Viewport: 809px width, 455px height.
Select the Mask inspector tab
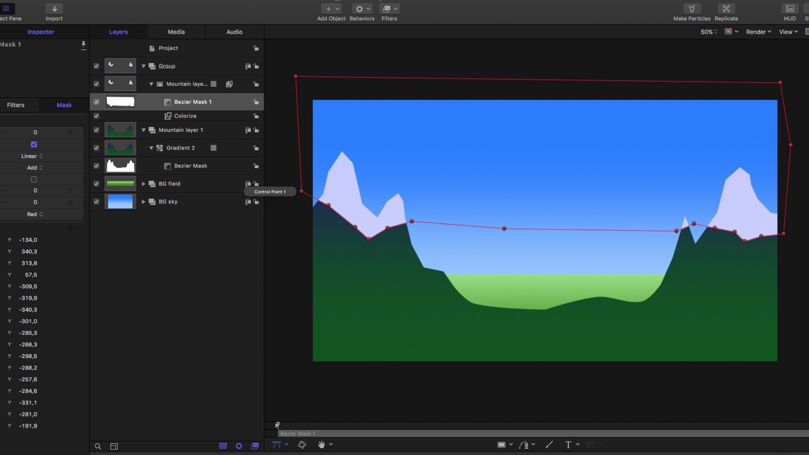click(x=64, y=105)
